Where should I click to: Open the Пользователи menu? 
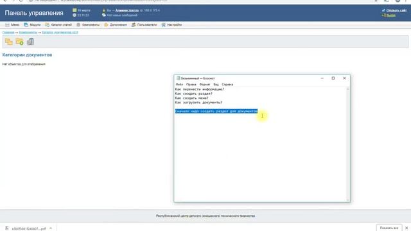click(x=144, y=24)
